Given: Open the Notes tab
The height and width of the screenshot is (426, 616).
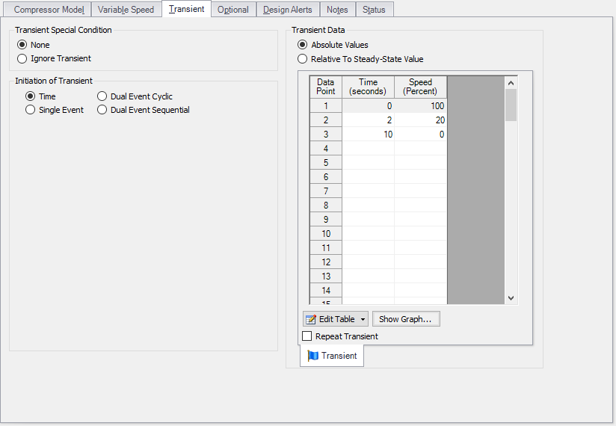Looking at the screenshot, I should point(337,10).
